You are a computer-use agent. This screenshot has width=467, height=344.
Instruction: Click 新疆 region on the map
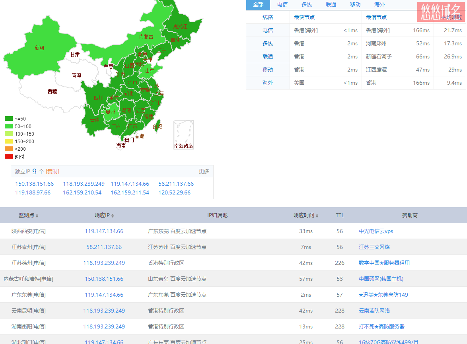pyautogui.click(x=39, y=48)
